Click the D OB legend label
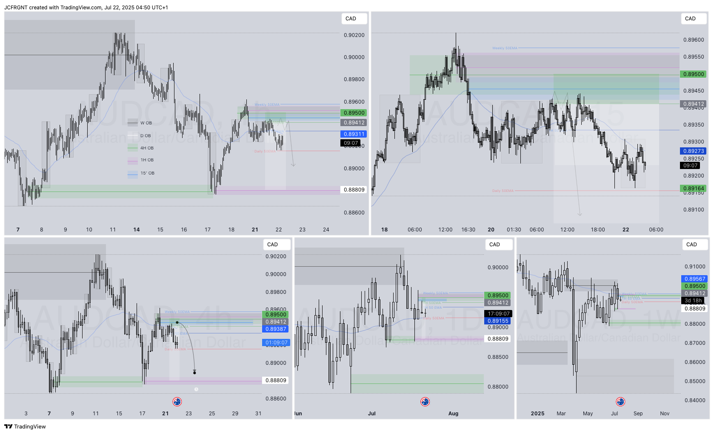 tap(146, 136)
